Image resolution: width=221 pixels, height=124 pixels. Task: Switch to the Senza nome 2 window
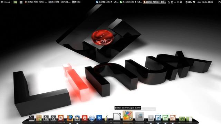(x=131, y=2)
